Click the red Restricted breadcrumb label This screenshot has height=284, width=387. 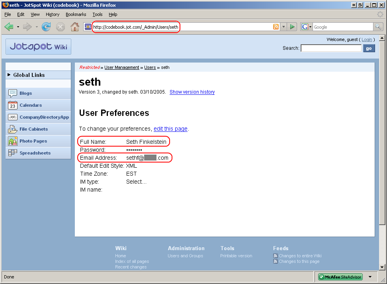90,67
